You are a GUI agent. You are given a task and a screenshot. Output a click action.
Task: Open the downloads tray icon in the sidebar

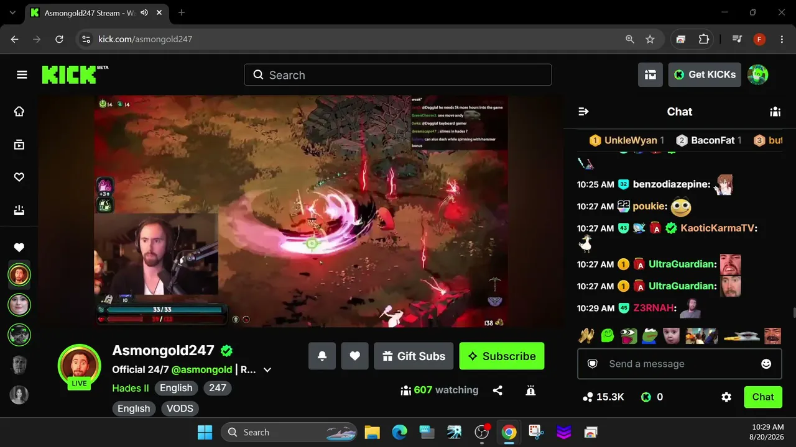[x=19, y=210]
